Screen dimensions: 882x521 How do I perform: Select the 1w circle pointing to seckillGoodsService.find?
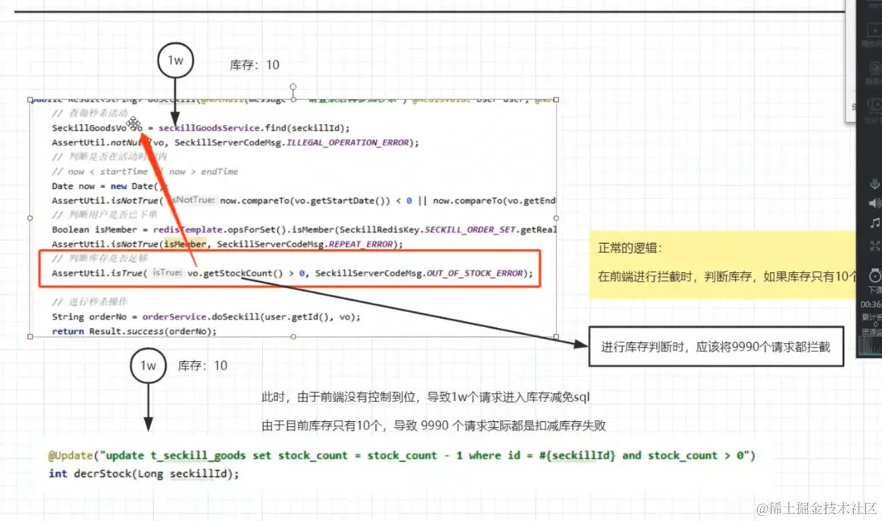(x=176, y=60)
